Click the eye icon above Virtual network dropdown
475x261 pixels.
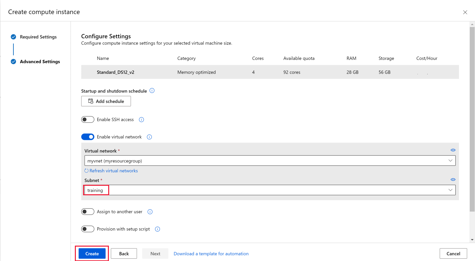pos(453,150)
